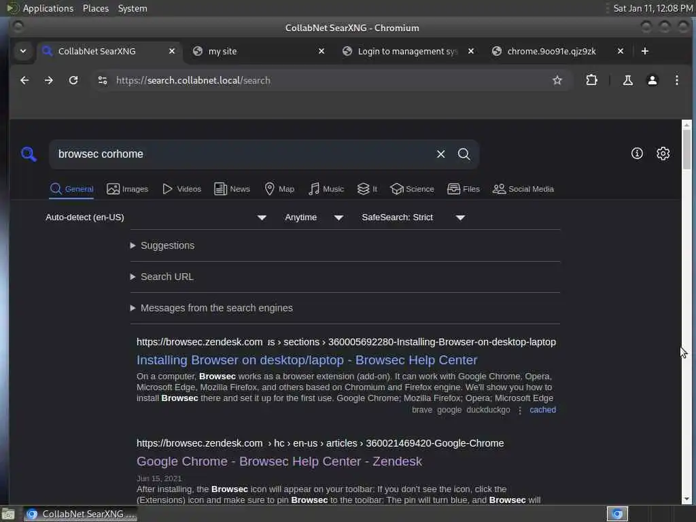Open SearXNG preferences gear icon

(663, 154)
